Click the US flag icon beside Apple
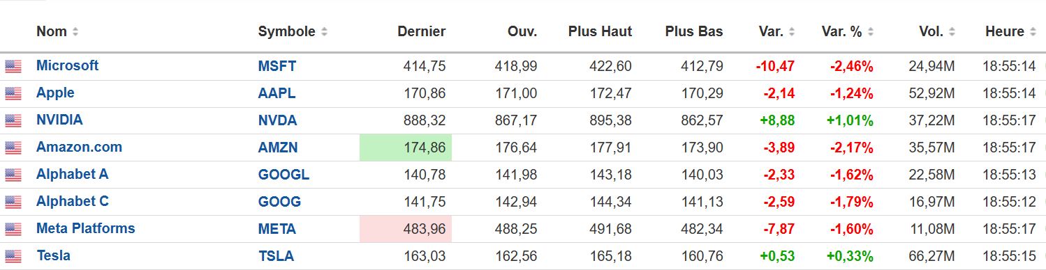Viewport: 1046px width, 270px height. [13, 93]
